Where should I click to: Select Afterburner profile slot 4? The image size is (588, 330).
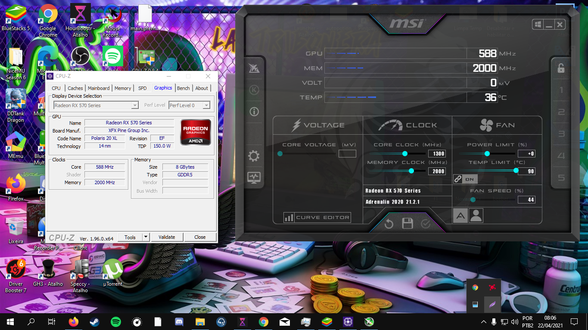(x=561, y=156)
